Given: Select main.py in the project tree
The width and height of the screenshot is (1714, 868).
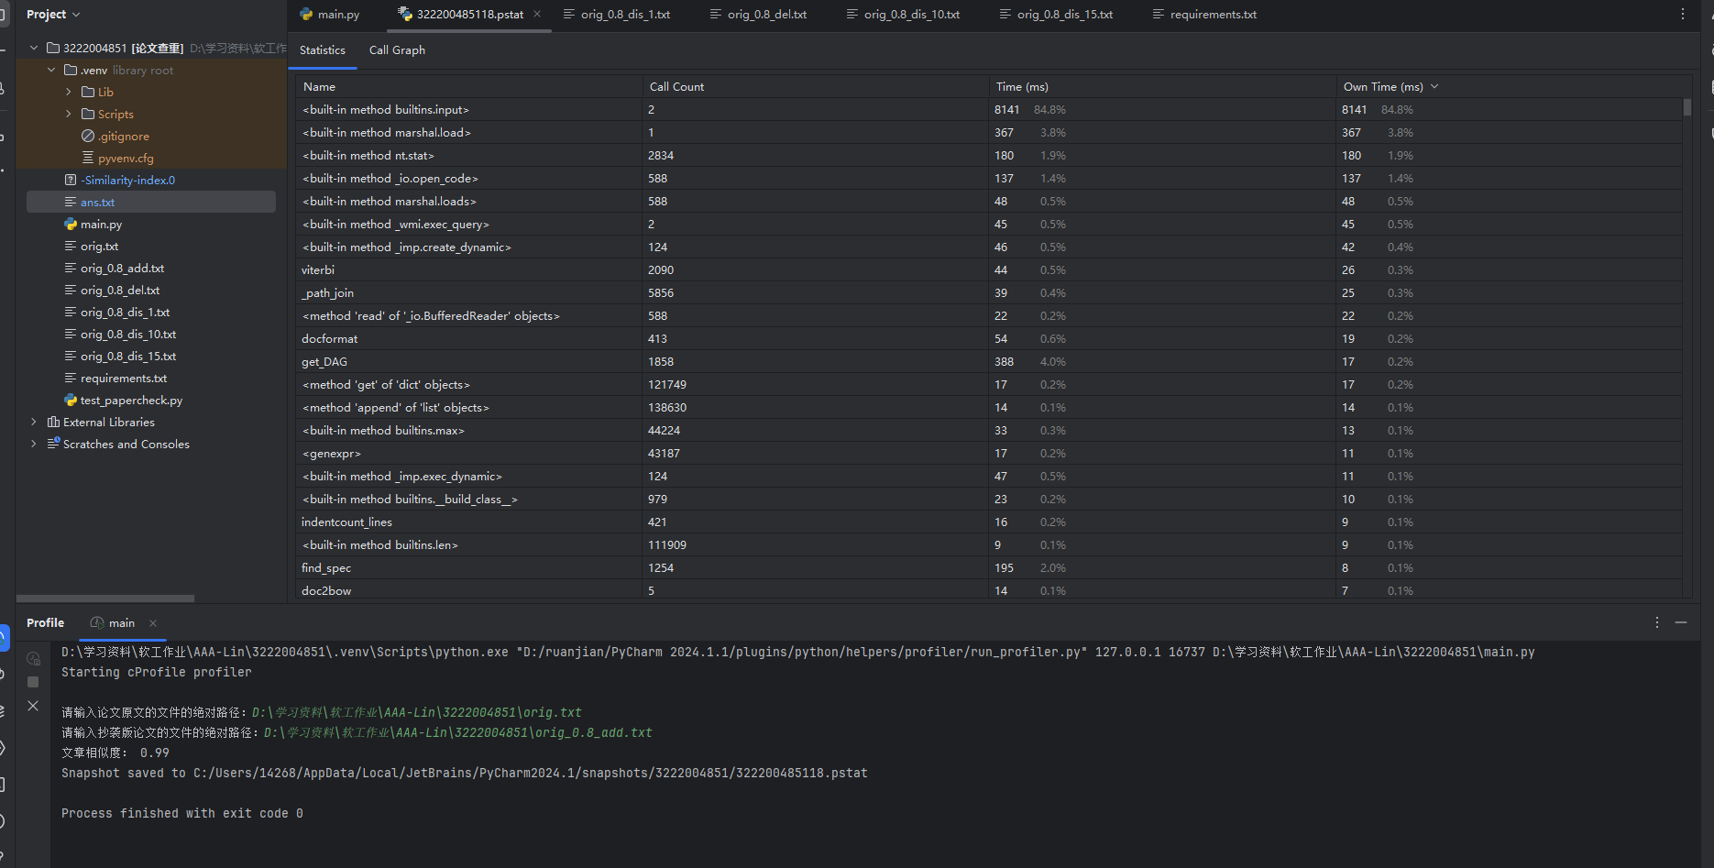Looking at the screenshot, I should pos(101,224).
